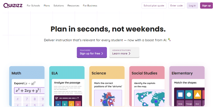213x107 pixels.
Task: Click North America marker on map
Action: pyautogui.click(x=142, y=97)
